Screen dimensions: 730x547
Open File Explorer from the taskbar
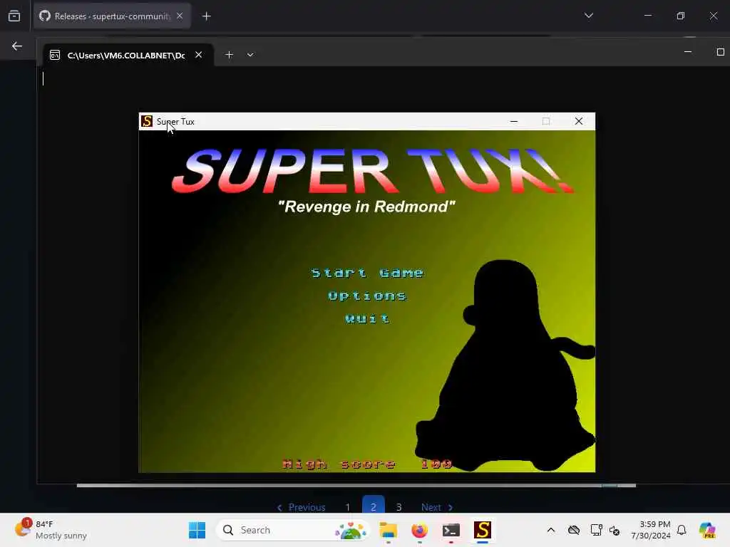coord(389,530)
